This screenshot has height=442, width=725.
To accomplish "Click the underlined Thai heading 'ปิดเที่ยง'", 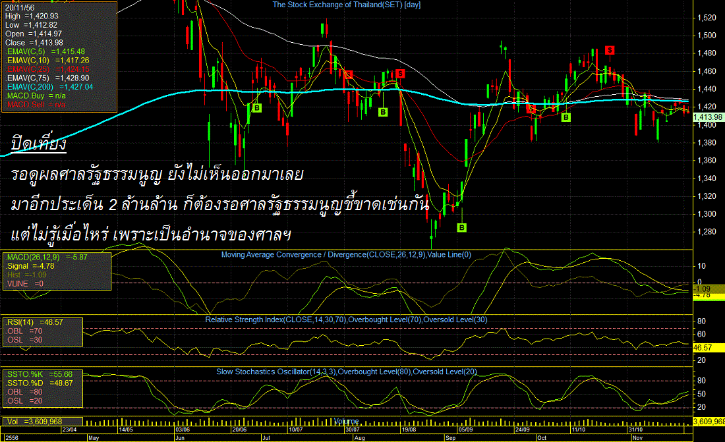I will point(38,144).
